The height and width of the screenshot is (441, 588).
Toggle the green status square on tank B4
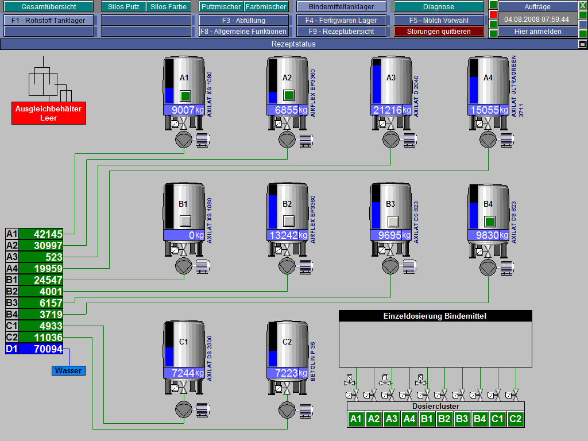(x=490, y=222)
